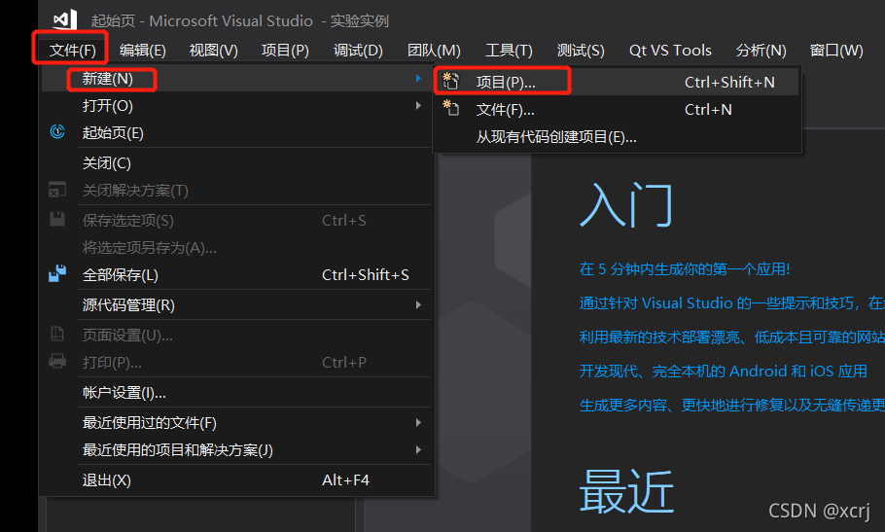Open link 在 5 分钟内生成你的第一个应用!
The image size is (885, 532).
[x=684, y=269]
